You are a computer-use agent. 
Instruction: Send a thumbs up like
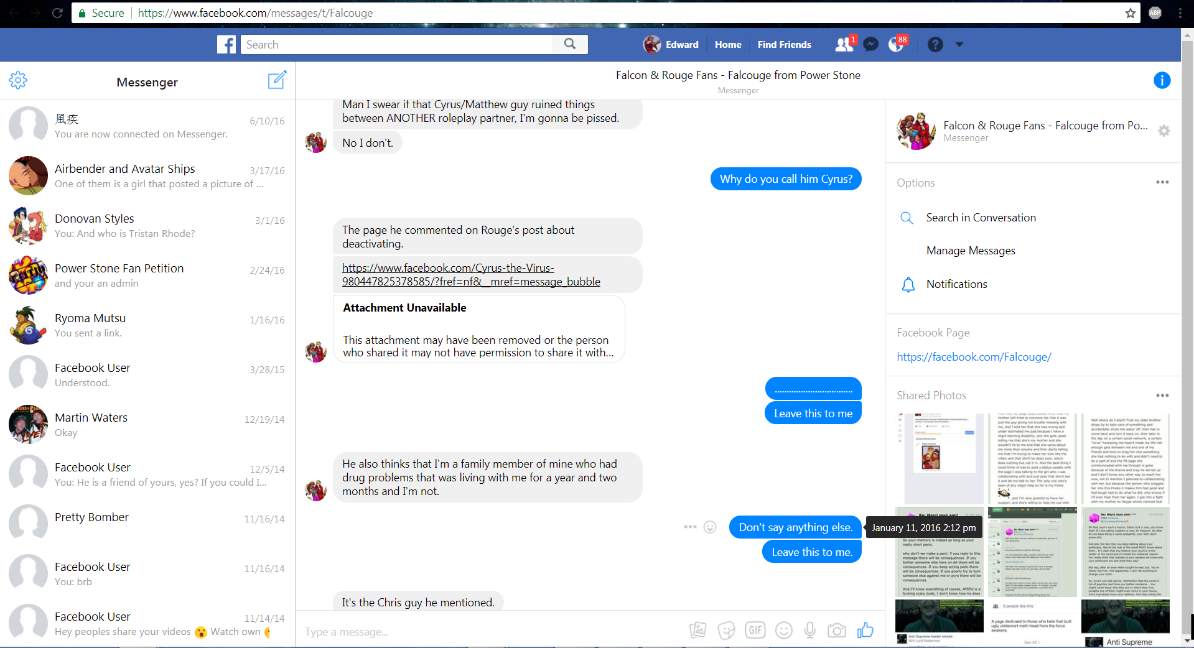[865, 631]
